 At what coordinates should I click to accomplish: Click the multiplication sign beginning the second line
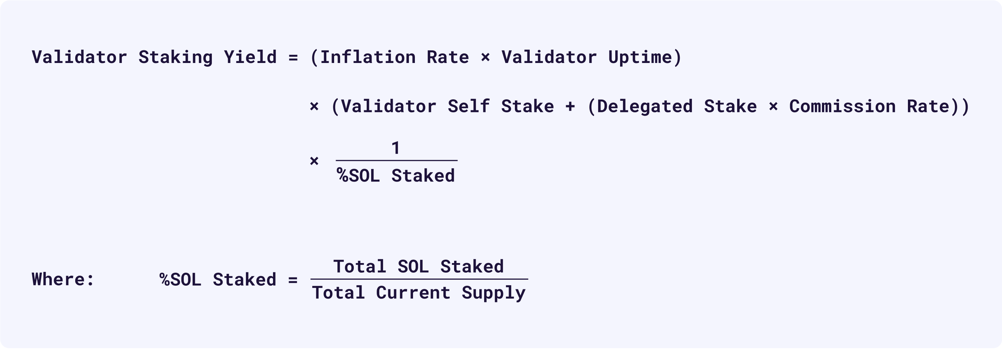[x=314, y=106]
